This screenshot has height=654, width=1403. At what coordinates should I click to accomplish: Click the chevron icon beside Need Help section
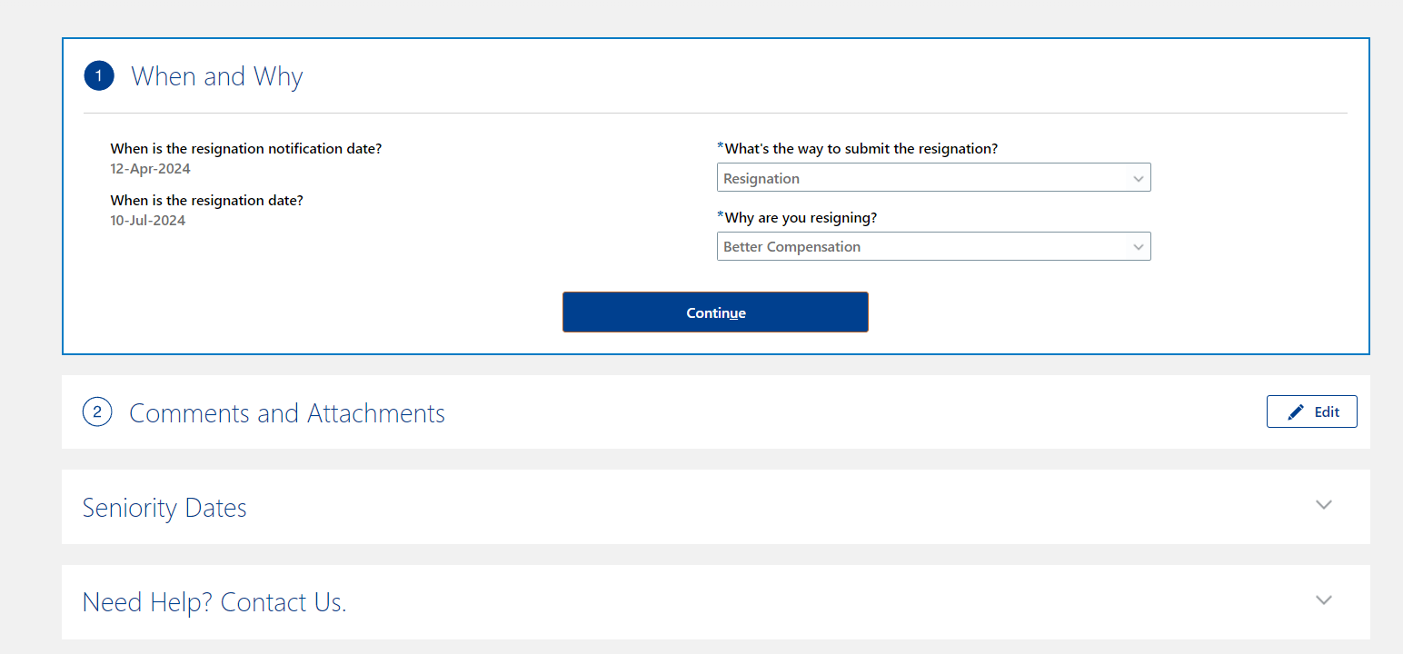point(1324,600)
